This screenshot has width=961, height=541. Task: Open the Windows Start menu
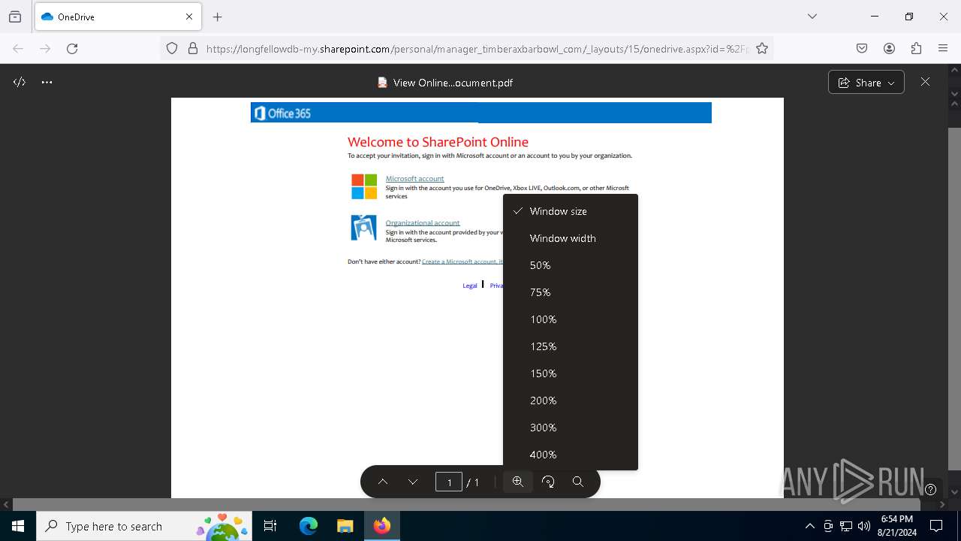click(x=18, y=526)
